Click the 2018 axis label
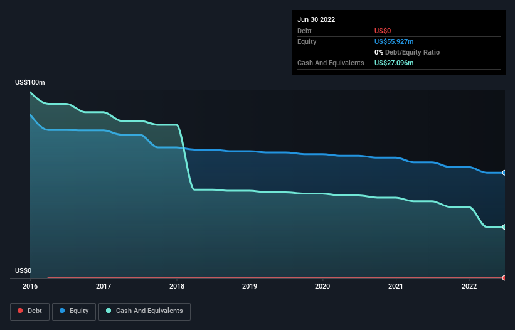515x330 pixels. click(177, 286)
